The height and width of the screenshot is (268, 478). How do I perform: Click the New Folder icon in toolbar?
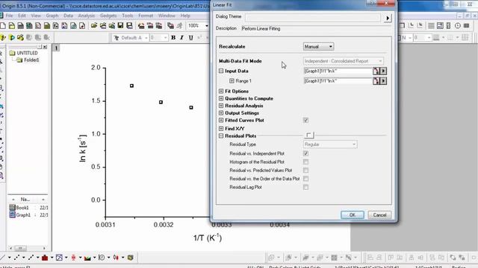(12, 26)
